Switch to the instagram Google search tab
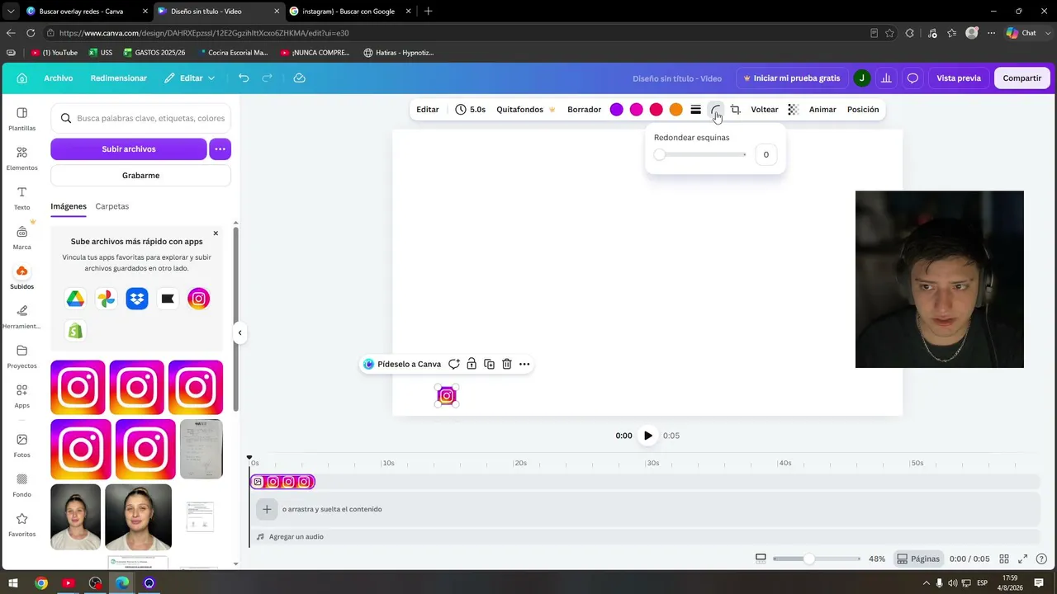This screenshot has width=1057, height=594. coord(348,12)
